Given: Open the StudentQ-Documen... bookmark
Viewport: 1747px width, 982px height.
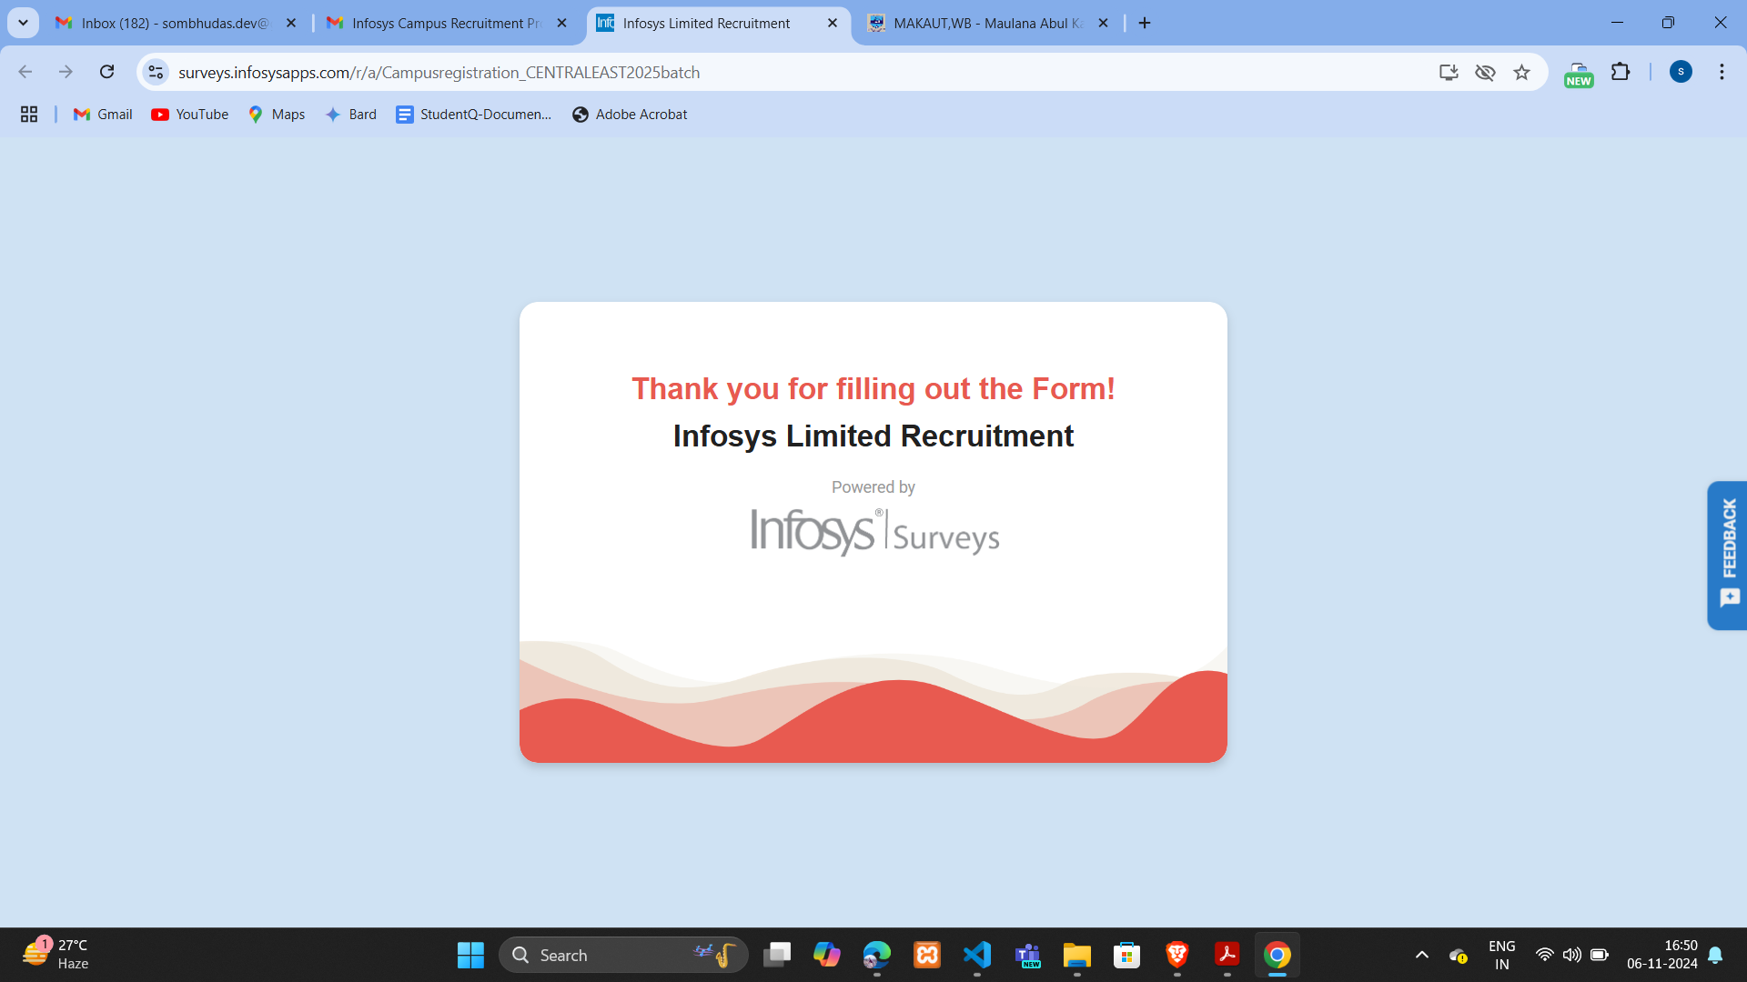Looking at the screenshot, I should (474, 114).
